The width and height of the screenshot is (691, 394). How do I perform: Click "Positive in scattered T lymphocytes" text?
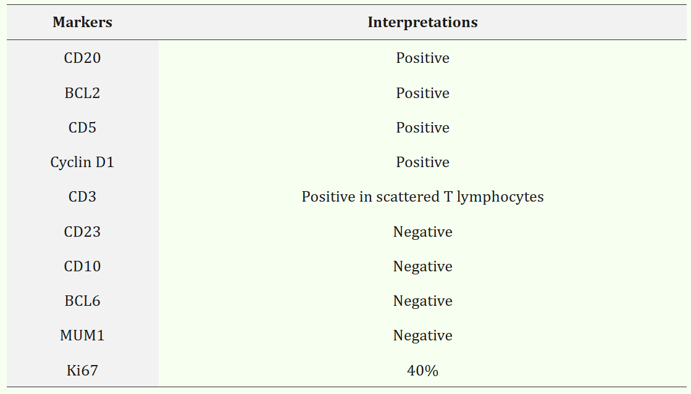click(422, 197)
